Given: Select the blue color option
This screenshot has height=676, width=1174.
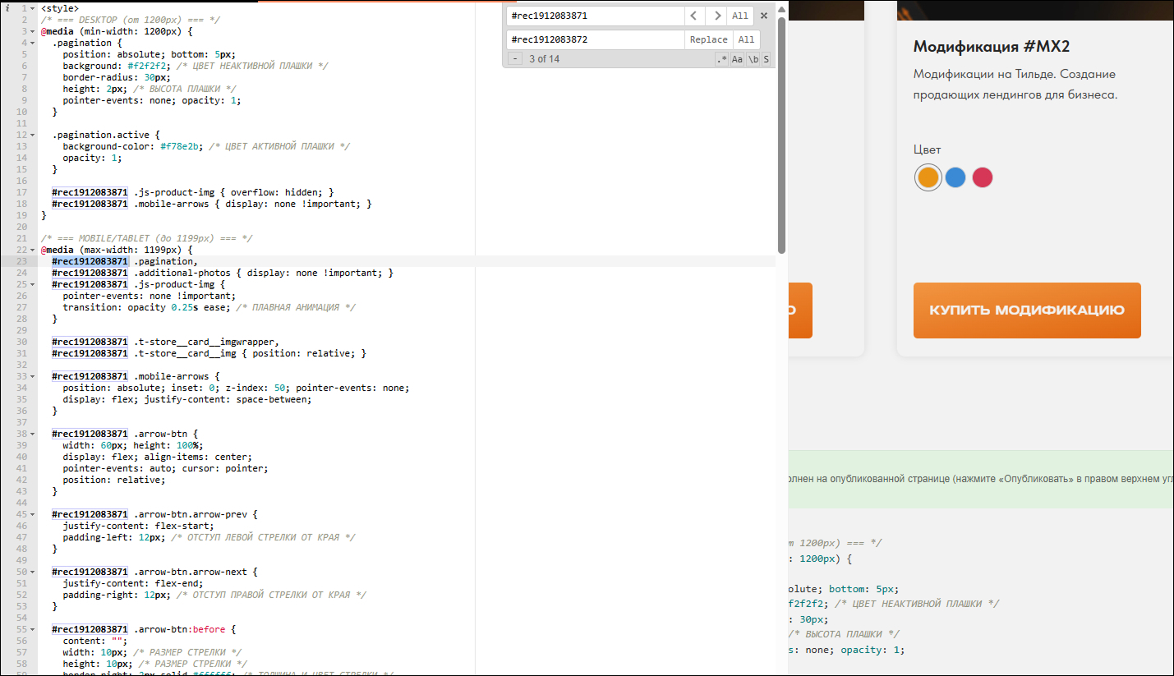Looking at the screenshot, I should point(955,177).
